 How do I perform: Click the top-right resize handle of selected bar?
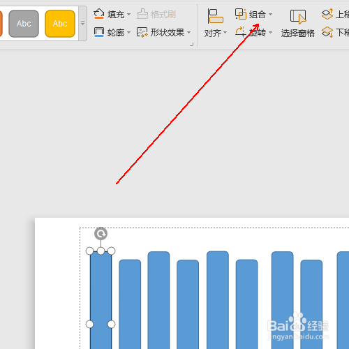(112, 251)
